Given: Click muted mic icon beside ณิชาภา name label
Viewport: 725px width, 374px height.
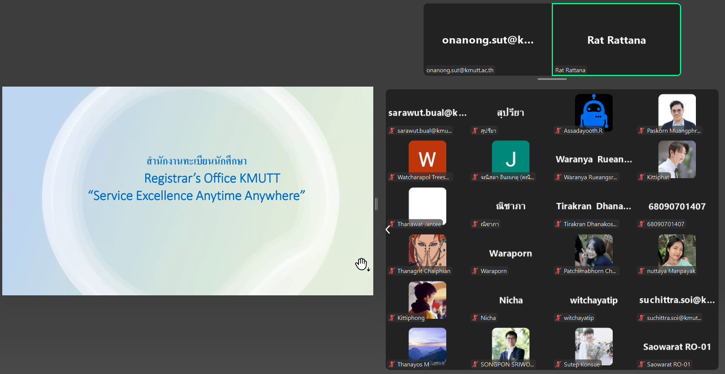Looking at the screenshot, I should (475, 224).
